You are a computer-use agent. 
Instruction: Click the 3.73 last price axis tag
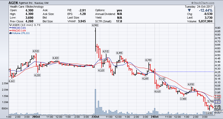218,107
